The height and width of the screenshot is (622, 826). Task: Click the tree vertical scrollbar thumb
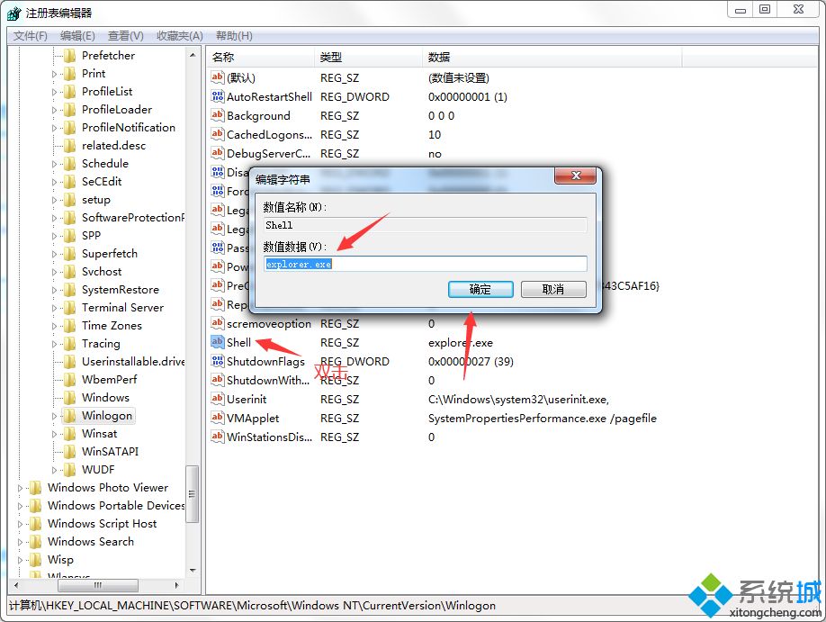point(193,494)
